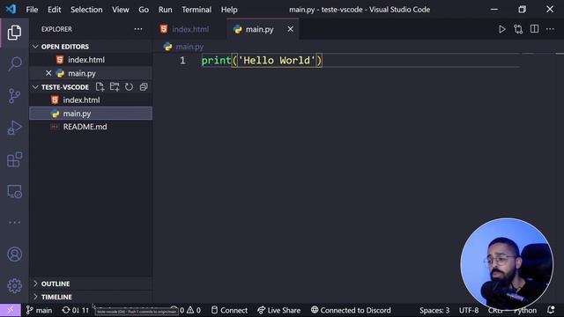This screenshot has width=564, height=317.
Task: Switch to the index.html tab
Action: (x=190, y=29)
